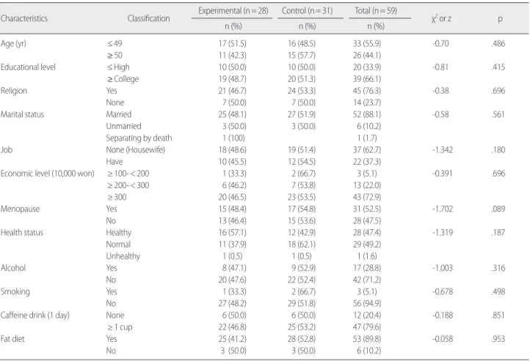The height and width of the screenshot is (361, 530).
Task: Click 'Economic level (10,000 won)' label
Action: (47, 174)
